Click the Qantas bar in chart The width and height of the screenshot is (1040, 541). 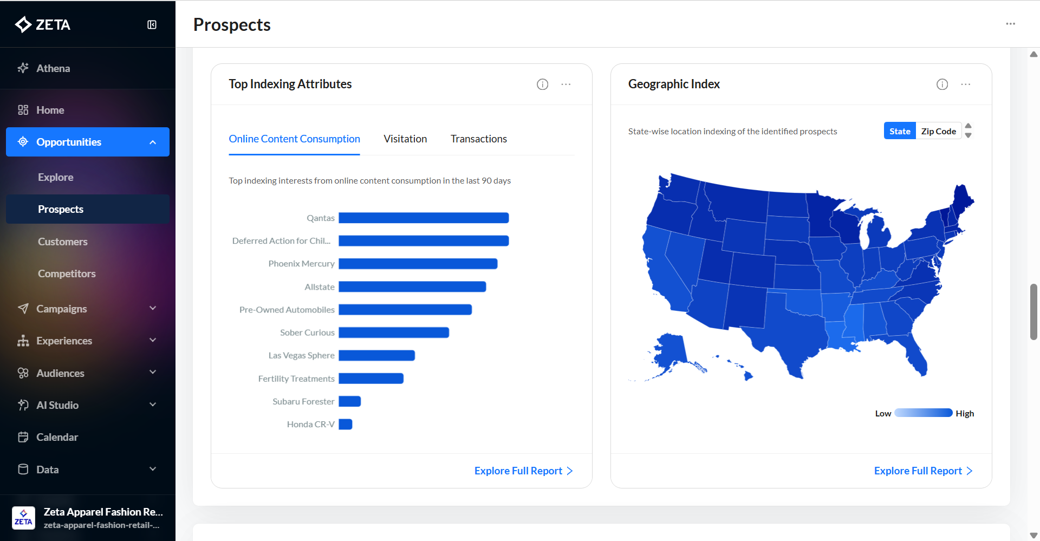pyautogui.click(x=424, y=218)
